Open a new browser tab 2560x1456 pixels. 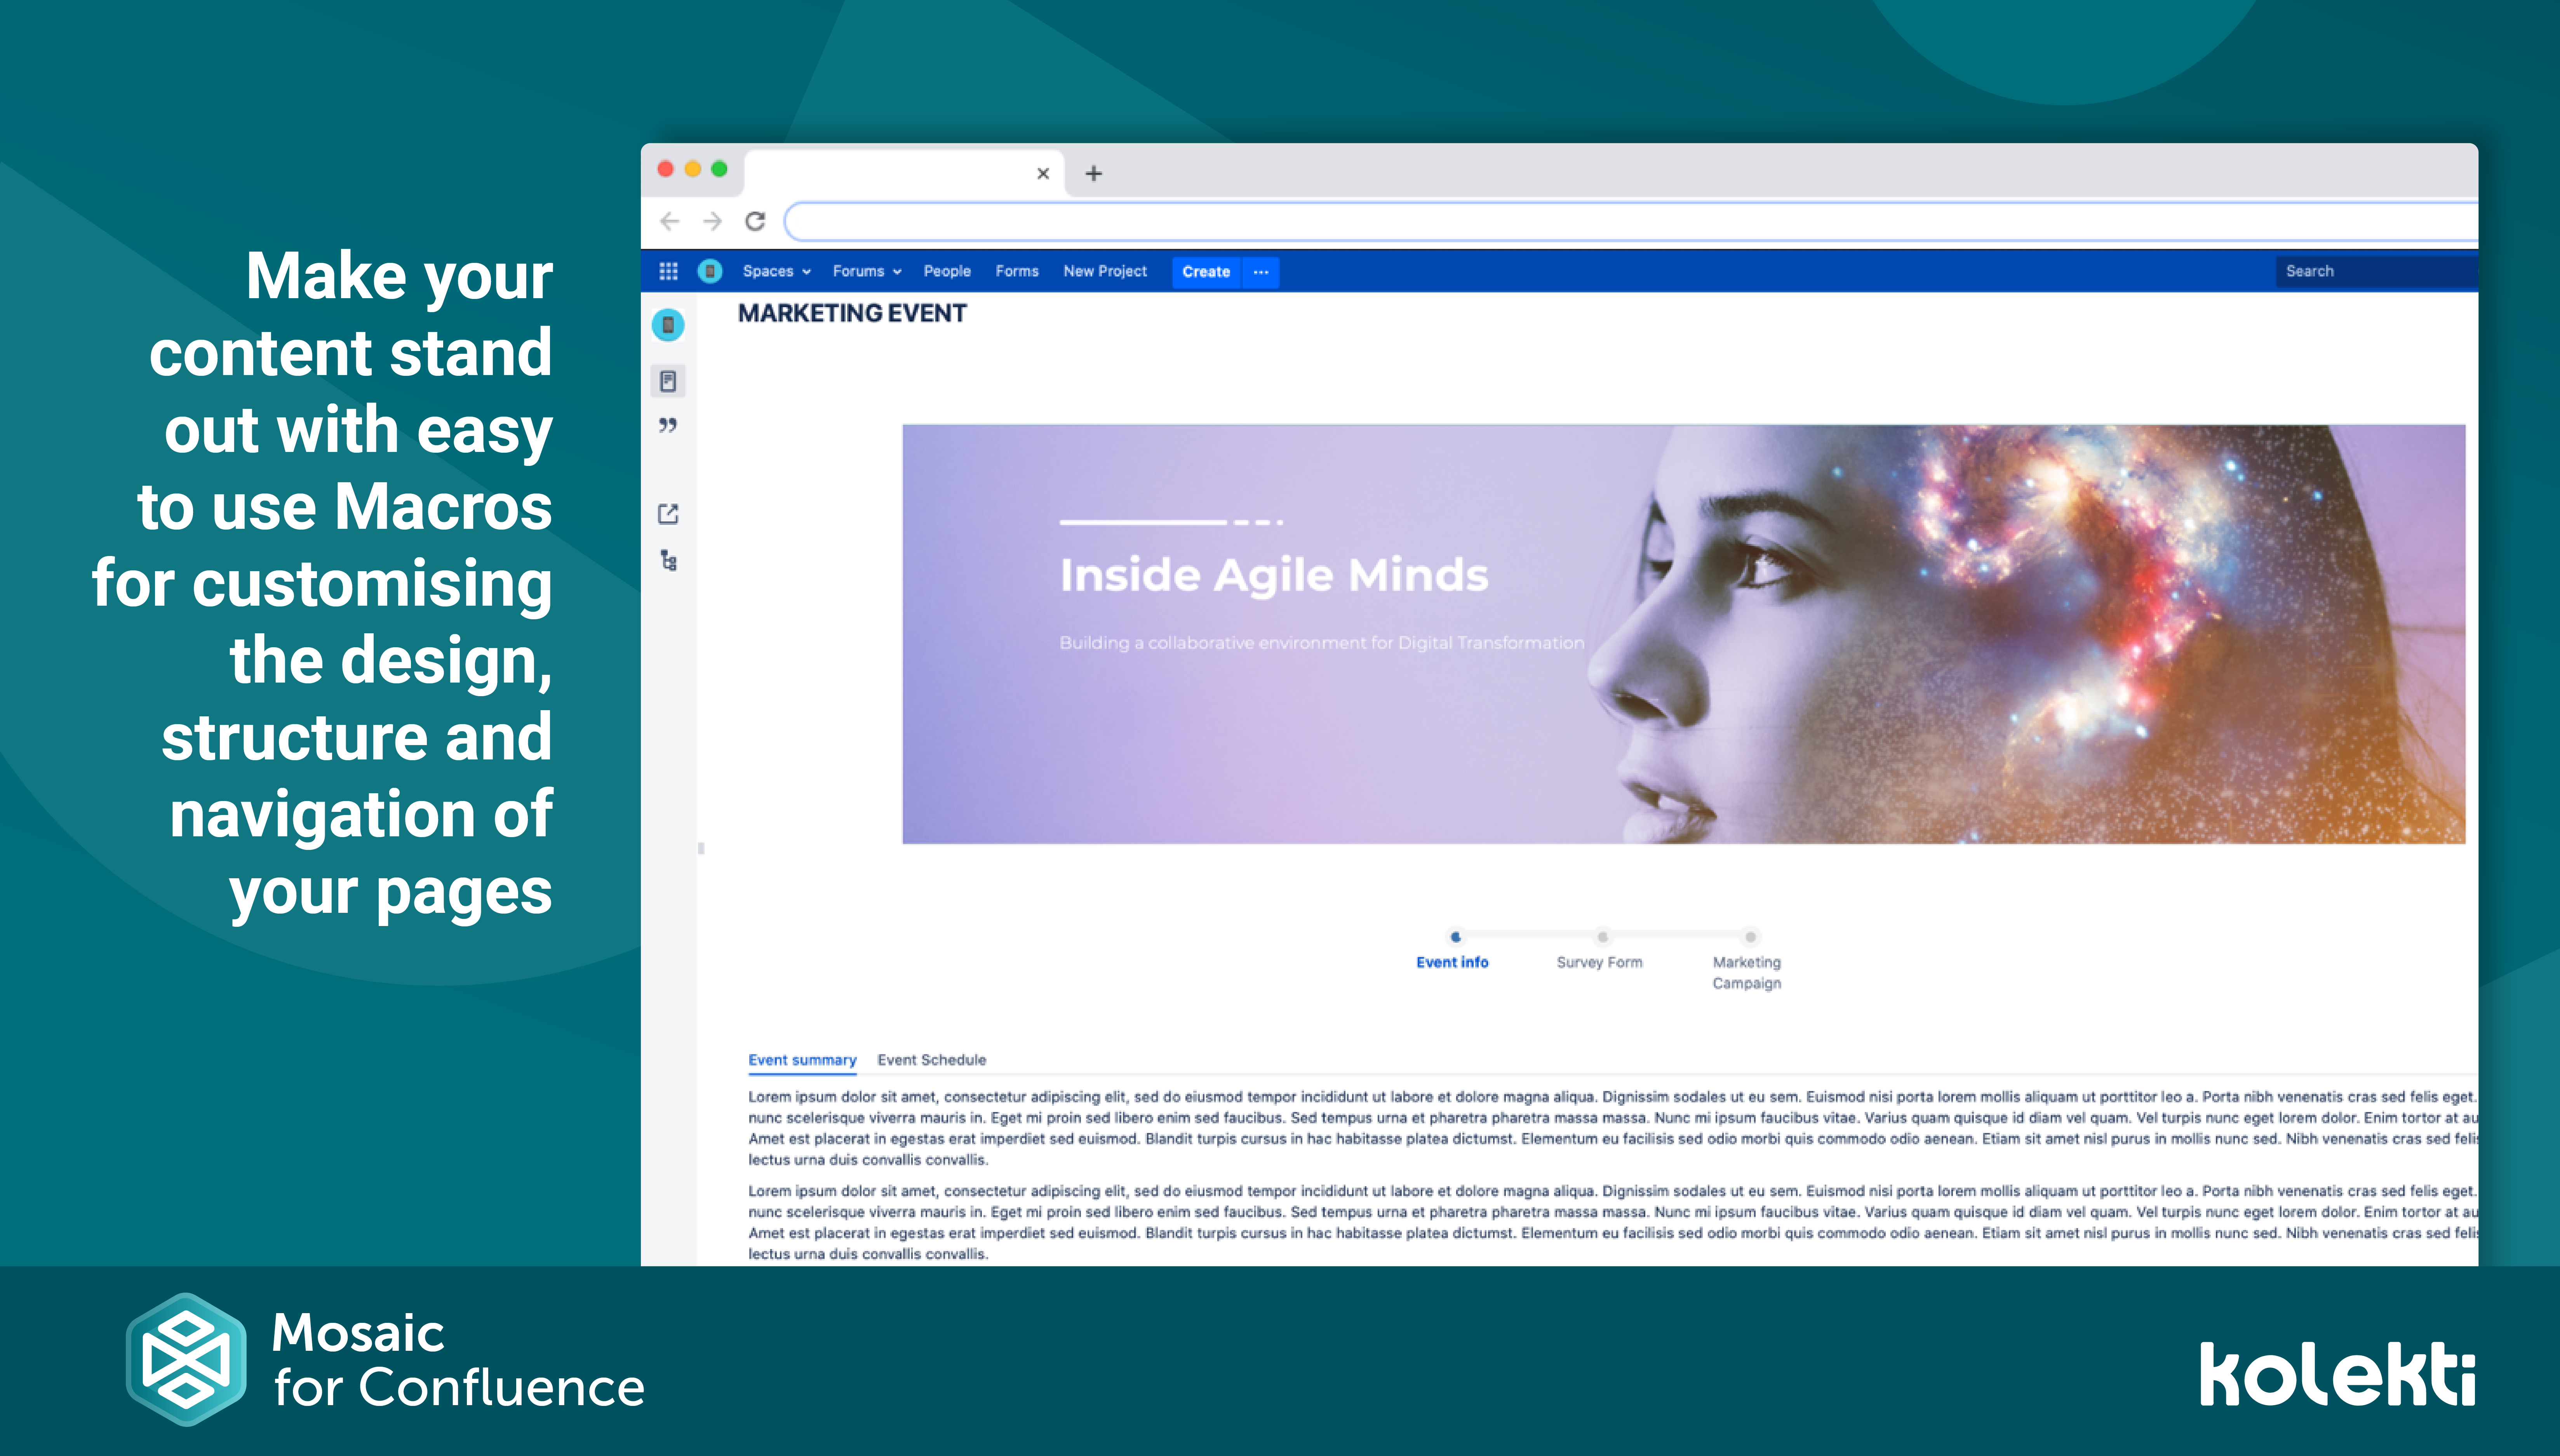point(1093,173)
